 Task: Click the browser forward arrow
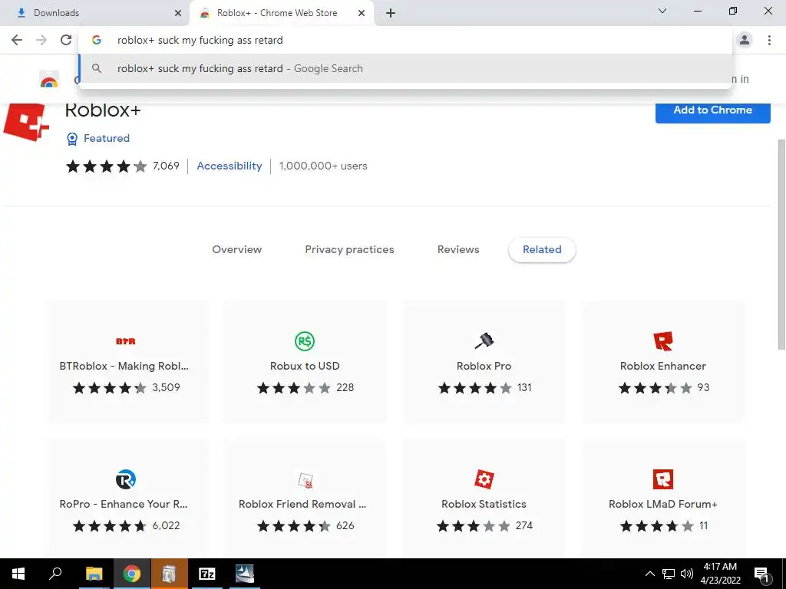click(41, 40)
